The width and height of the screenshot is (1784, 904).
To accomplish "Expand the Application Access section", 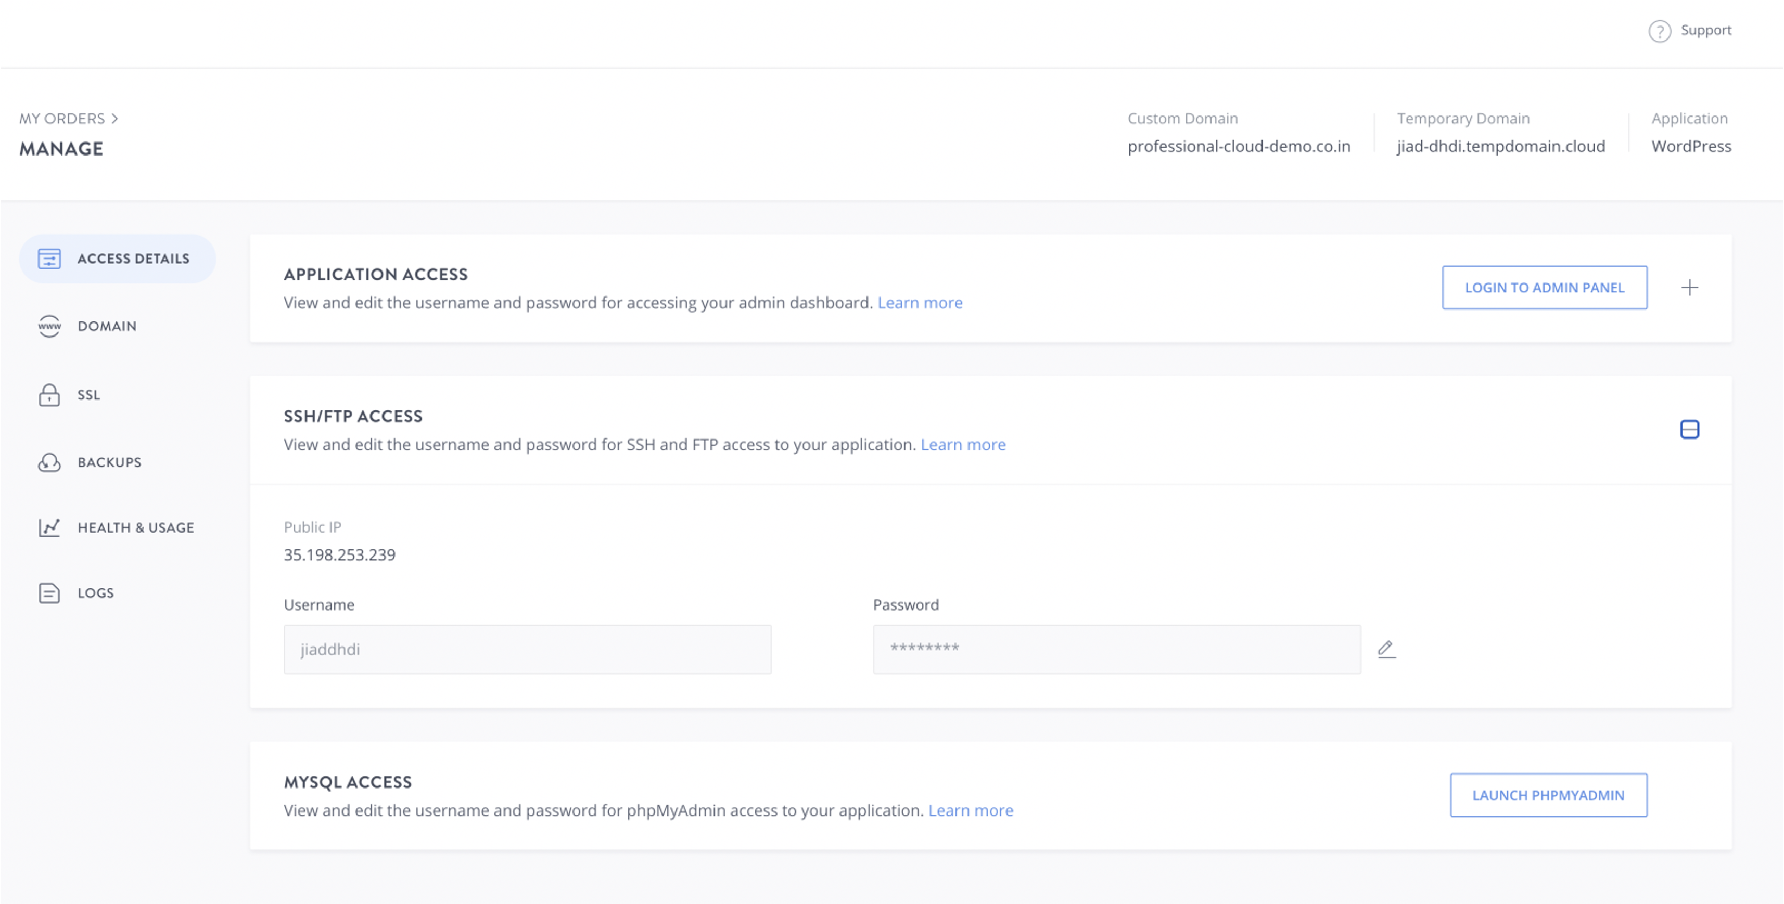I will (1689, 288).
